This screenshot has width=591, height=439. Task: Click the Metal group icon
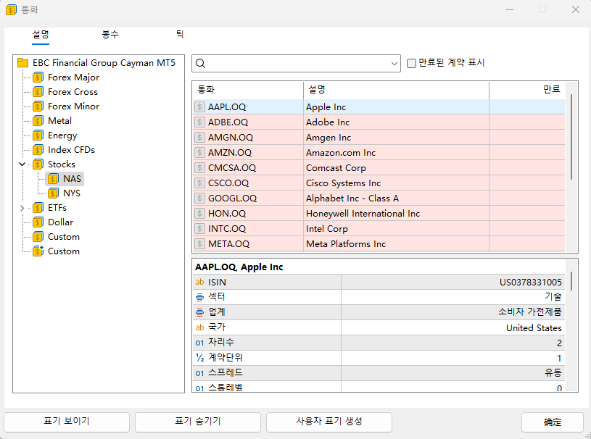(x=38, y=121)
